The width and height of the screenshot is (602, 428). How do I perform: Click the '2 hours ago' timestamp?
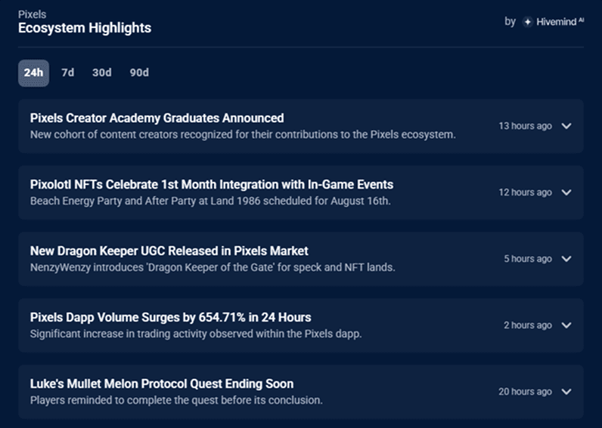click(x=528, y=325)
